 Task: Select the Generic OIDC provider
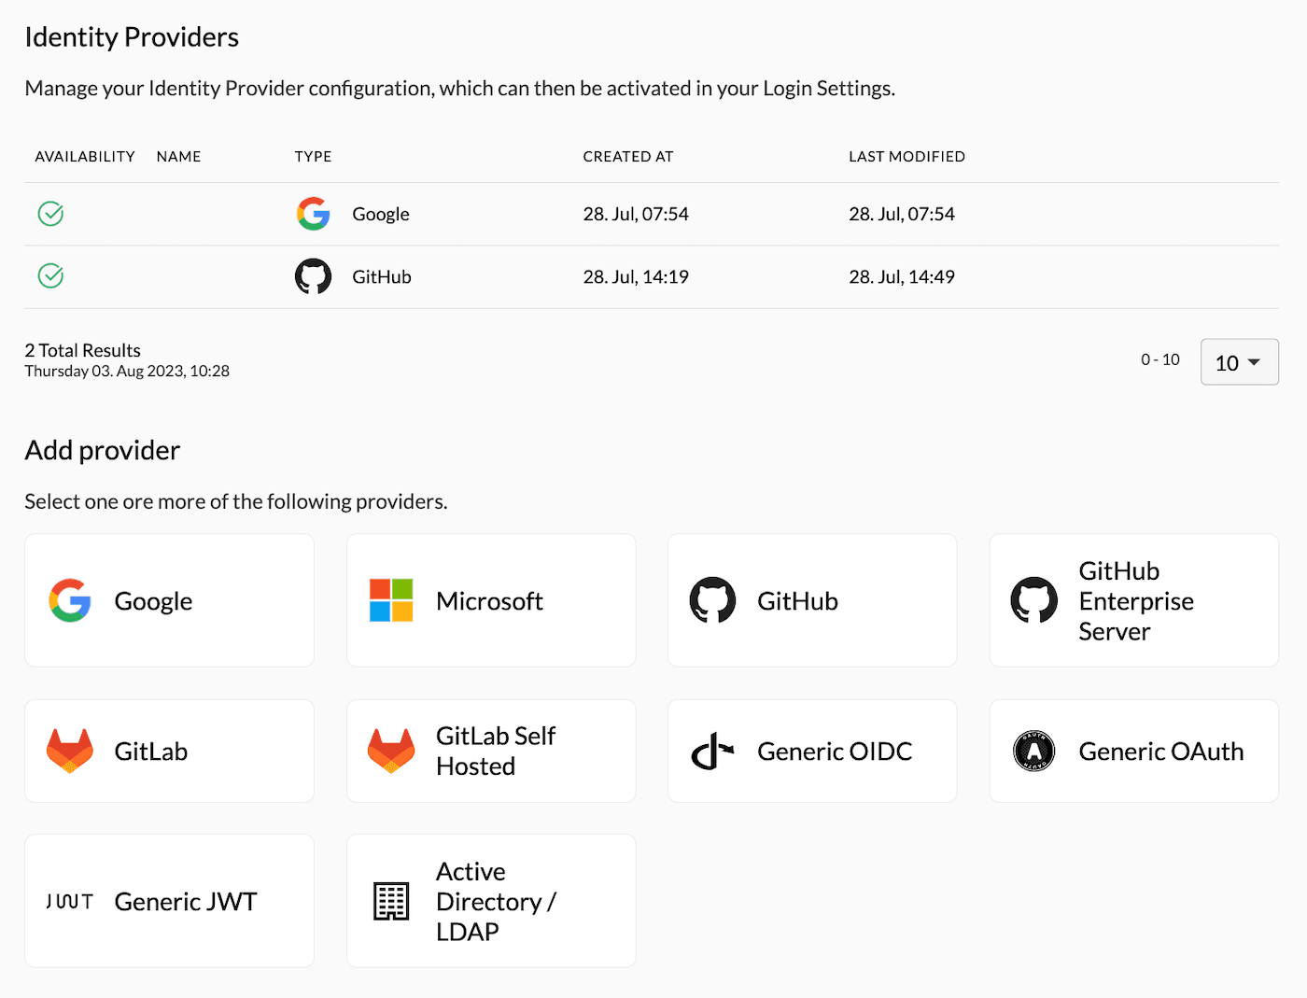tap(811, 751)
